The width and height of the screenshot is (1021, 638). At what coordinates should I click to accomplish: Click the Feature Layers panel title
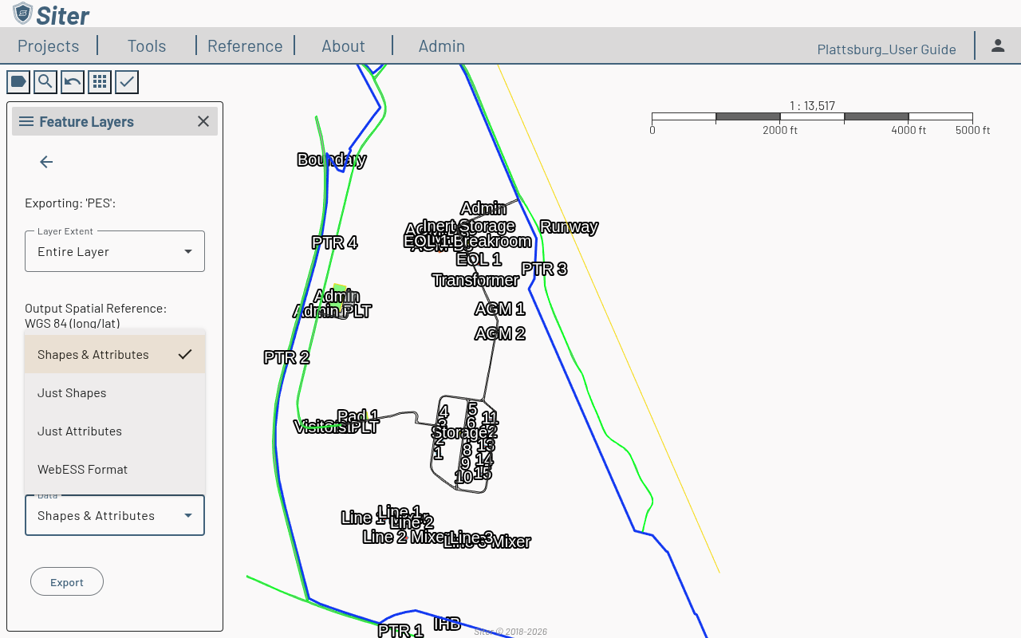86,121
